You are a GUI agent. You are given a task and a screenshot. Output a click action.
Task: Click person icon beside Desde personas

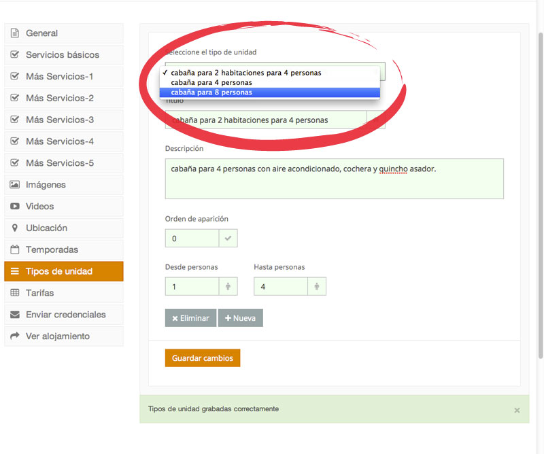click(228, 287)
